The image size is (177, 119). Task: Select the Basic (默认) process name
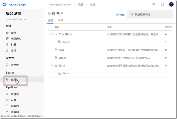[65, 34]
